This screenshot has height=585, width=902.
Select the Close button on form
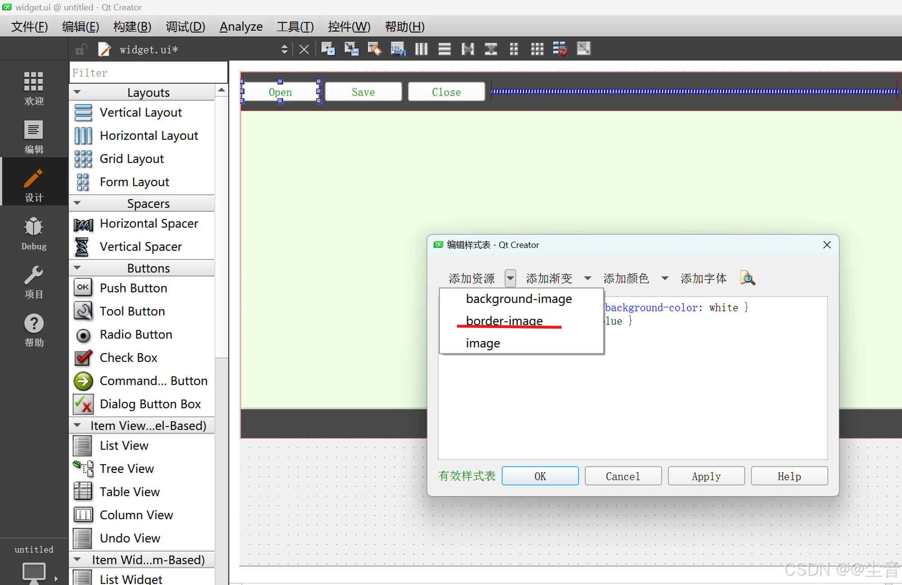[446, 92]
